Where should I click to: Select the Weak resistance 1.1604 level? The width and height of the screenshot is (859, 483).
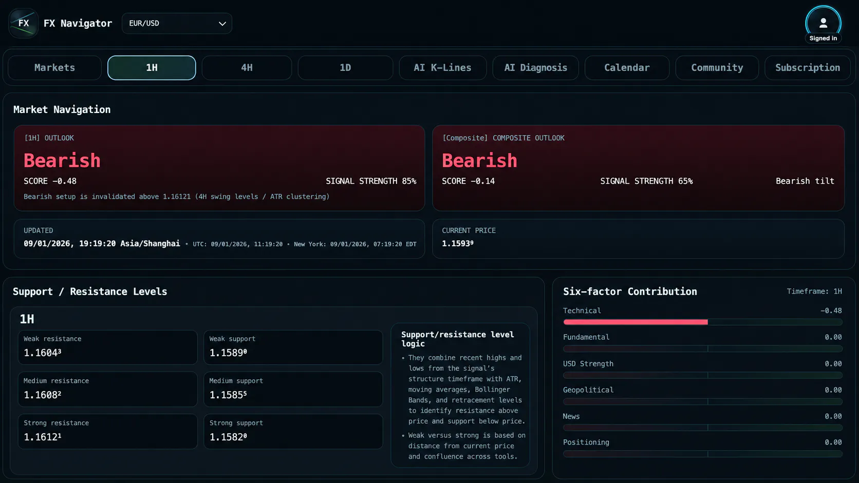(x=107, y=347)
